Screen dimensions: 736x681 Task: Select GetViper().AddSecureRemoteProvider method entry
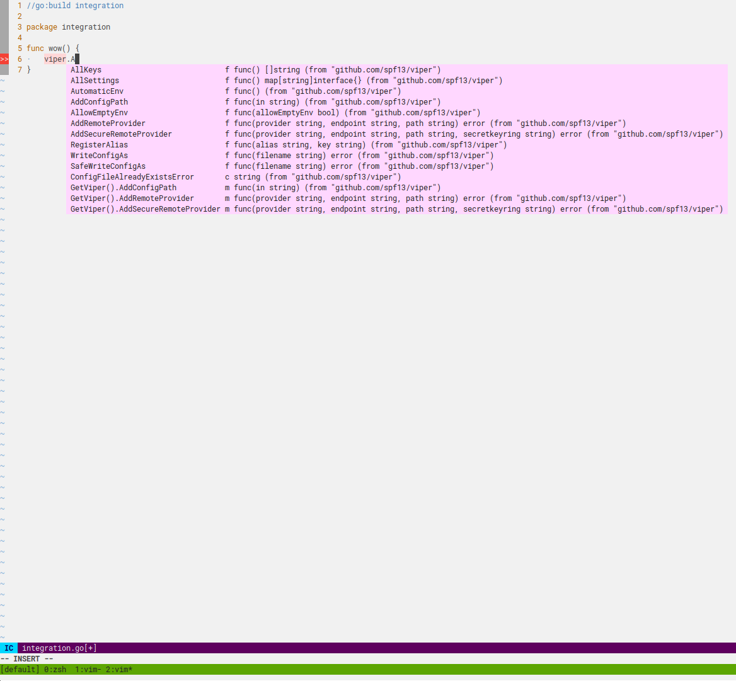[396, 209]
